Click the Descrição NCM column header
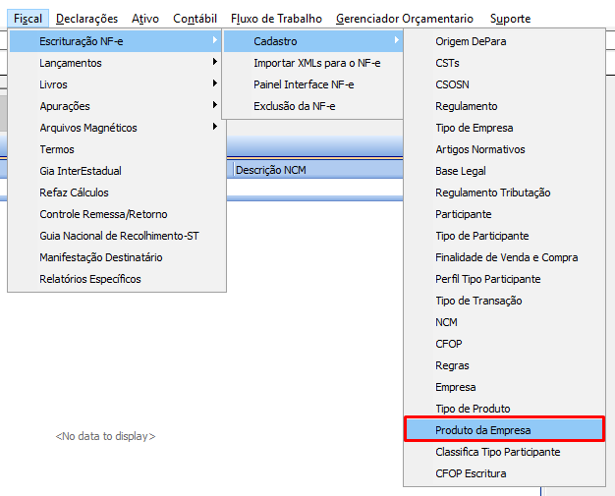Screen dimensions: 615x496 click(x=271, y=170)
